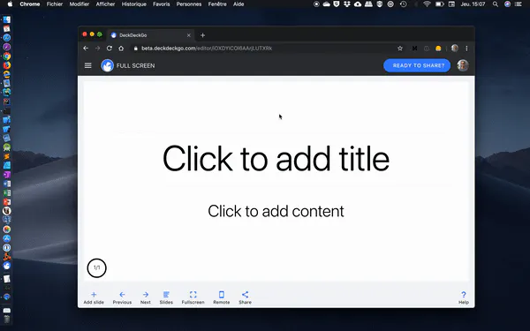This screenshot has height=331, width=530.
Task: Open the Fichier menu
Action: coord(55,4)
